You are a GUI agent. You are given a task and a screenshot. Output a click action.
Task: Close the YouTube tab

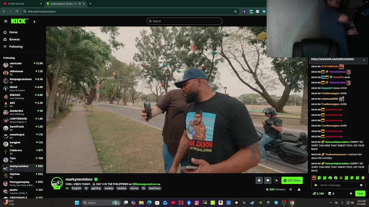pos(41,4)
